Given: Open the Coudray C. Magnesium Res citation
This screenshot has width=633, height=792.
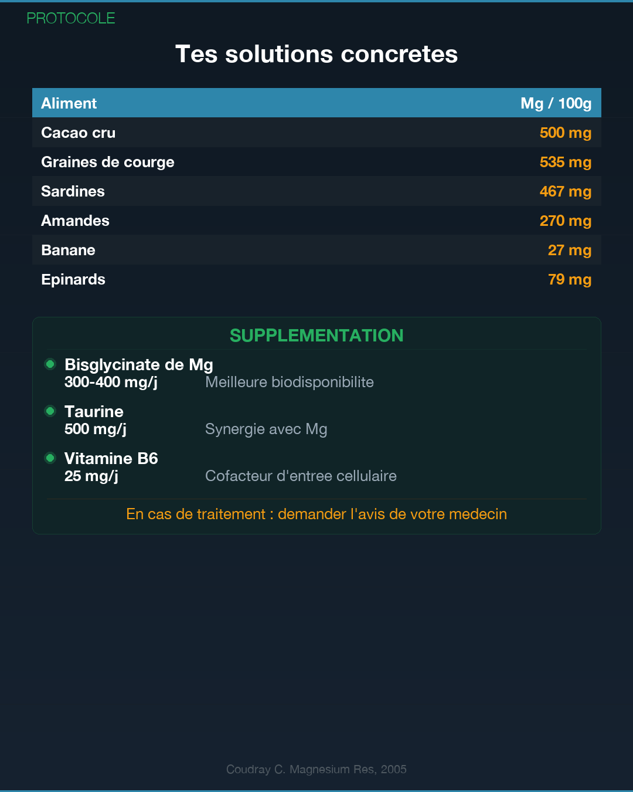Looking at the screenshot, I should (316, 770).
